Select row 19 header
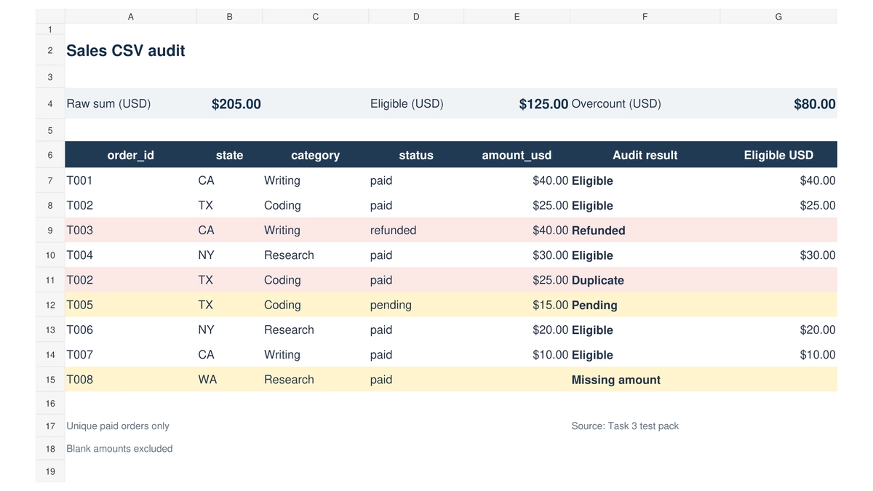Image resolution: width=873 pixels, height=491 pixels. point(50,471)
